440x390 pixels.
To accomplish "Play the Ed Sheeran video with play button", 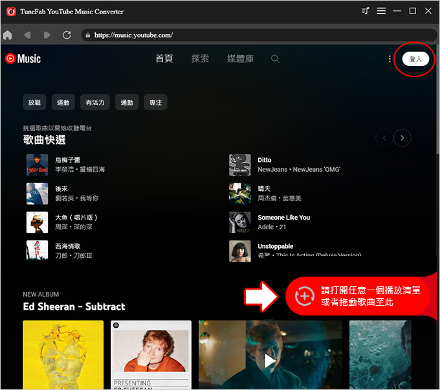I will 270,361.
